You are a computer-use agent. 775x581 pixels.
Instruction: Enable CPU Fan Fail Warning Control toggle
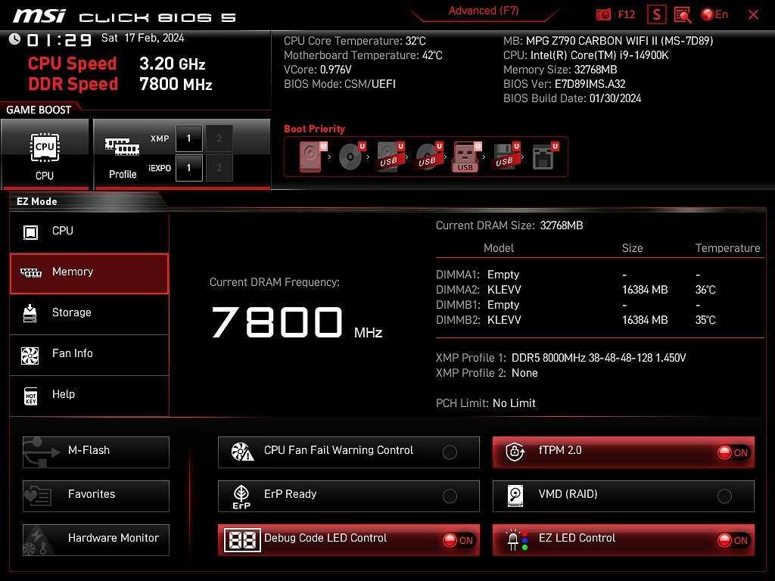pyautogui.click(x=450, y=452)
